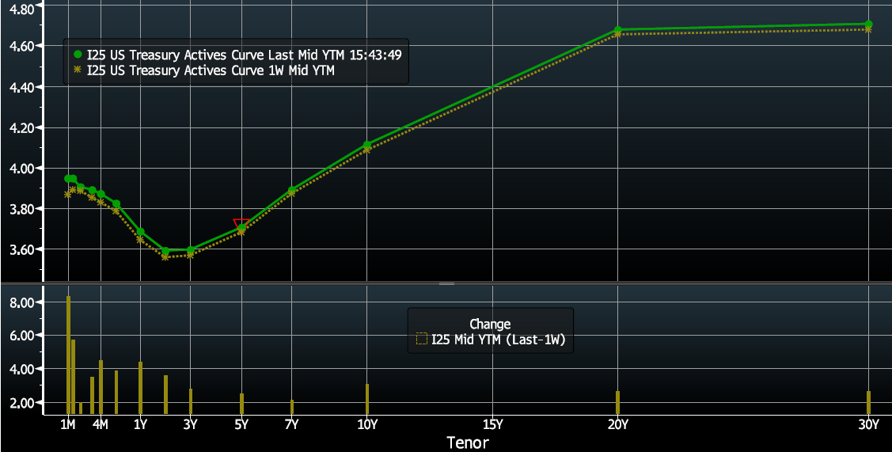Click the 20Y tenor axis label
This screenshot has width=892, height=452.
[x=618, y=424]
